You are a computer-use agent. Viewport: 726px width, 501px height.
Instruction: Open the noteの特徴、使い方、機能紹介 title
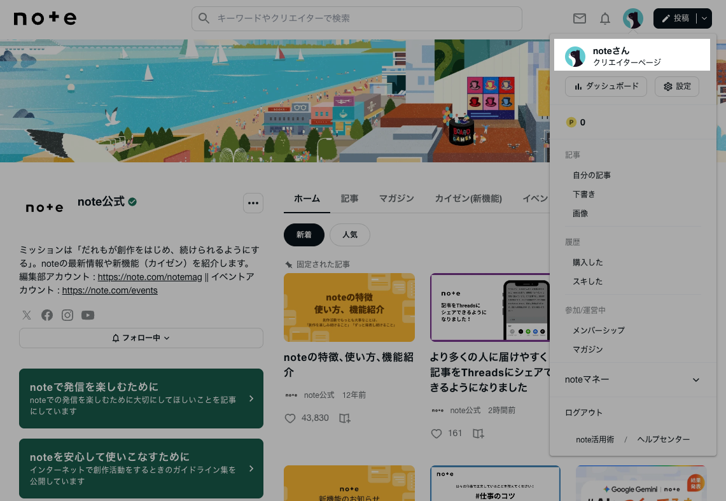pos(349,364)
